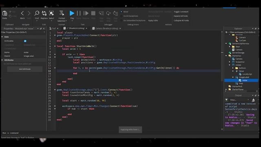This screenshot has height=147, width=261.
Task: Switch to the fnaf script tab
Action: [53, 29]
